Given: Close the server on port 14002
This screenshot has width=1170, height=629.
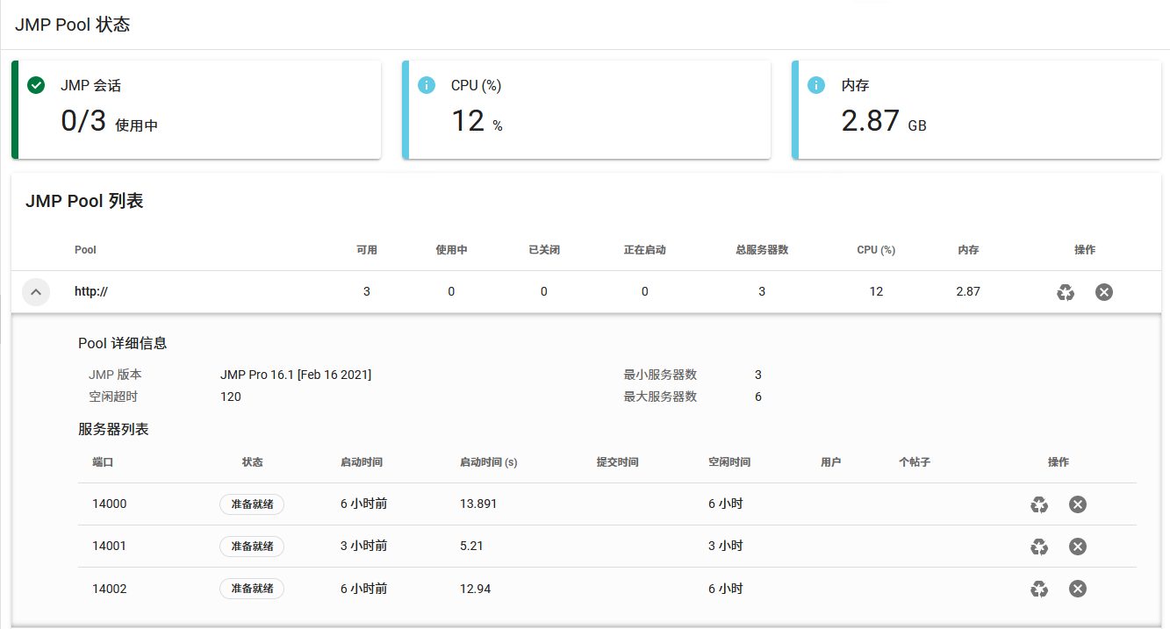Looking at the screenshot, I should [x=1078, y=589].
